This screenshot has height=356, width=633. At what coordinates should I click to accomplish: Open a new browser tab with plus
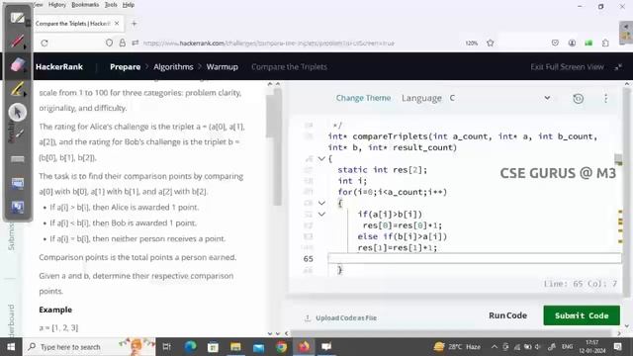(x=135, y=24)
